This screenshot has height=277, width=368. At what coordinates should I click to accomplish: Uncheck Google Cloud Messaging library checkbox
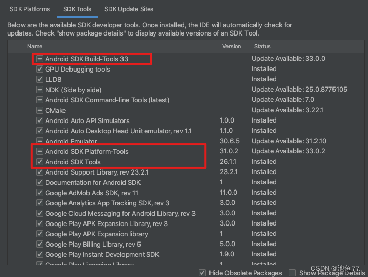tap(40, 213)
